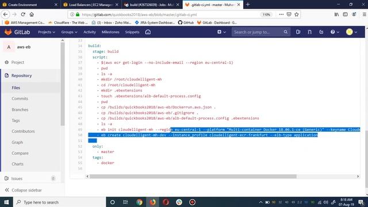Open the issues icon in navbar
Screen dimensions: 368x207
tap(298, 32)
